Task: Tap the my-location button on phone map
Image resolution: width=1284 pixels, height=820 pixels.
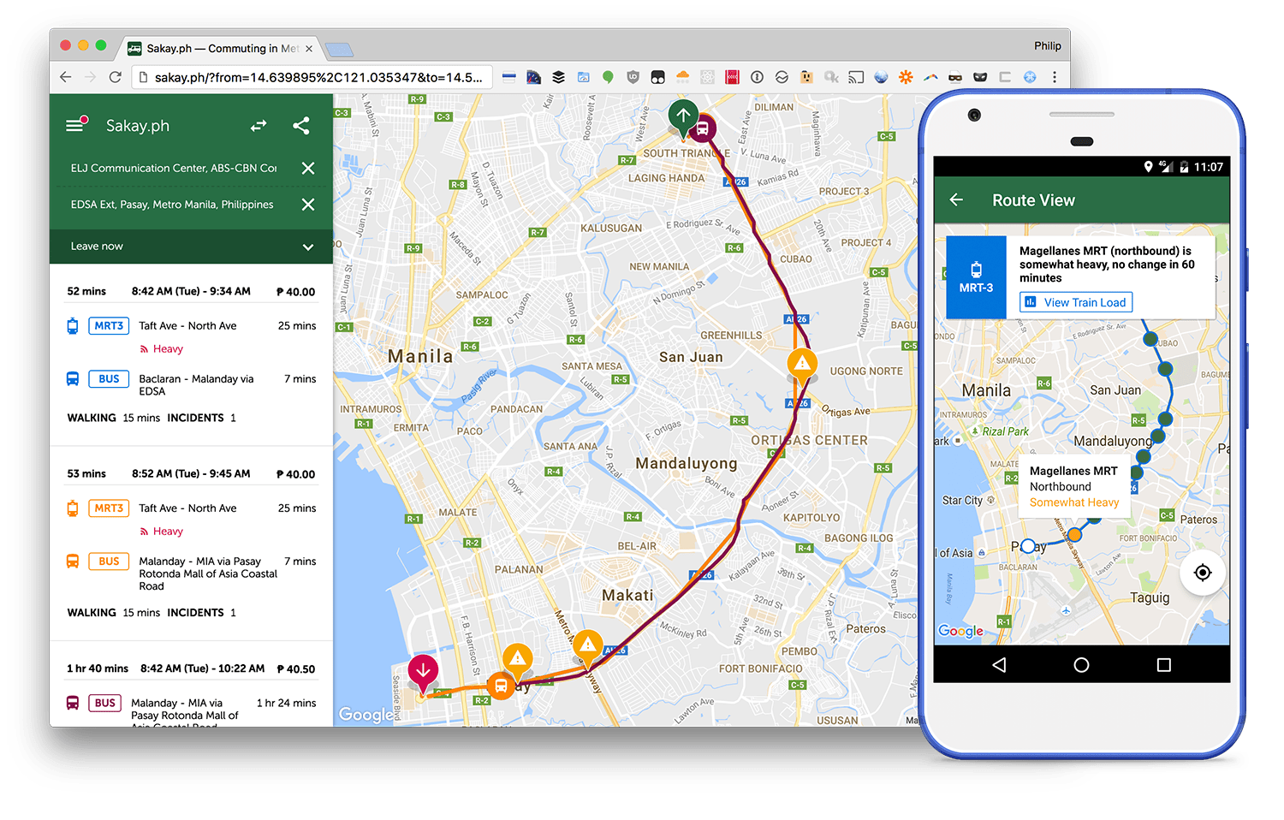Action: pyautogui.click(x=1203, y=573)
